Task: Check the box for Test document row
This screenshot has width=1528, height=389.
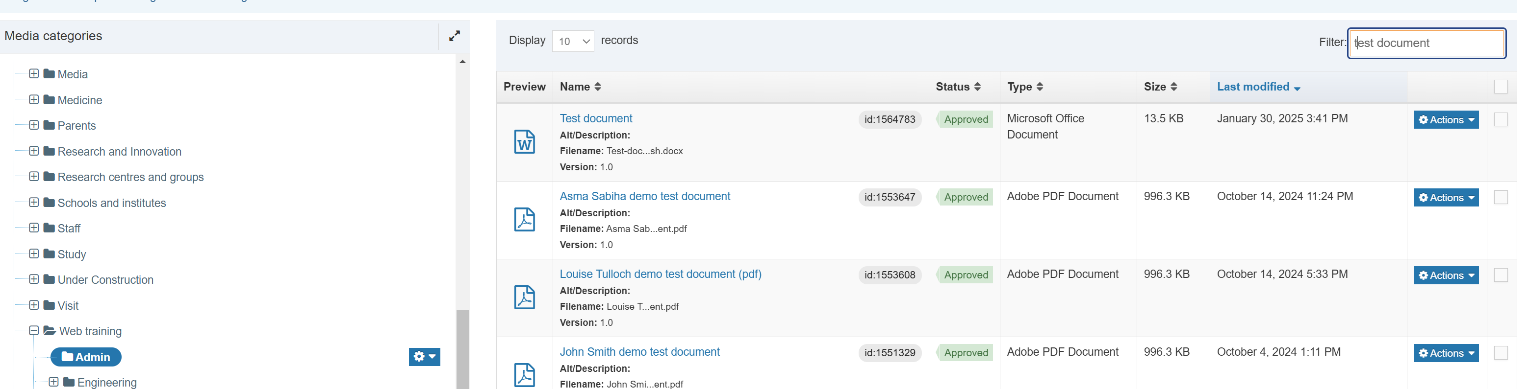Action: (x=1500, y=119)
